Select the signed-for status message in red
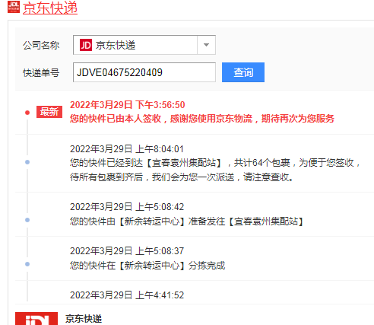Viewport: 374px width, 325px height. pos(202,119)
